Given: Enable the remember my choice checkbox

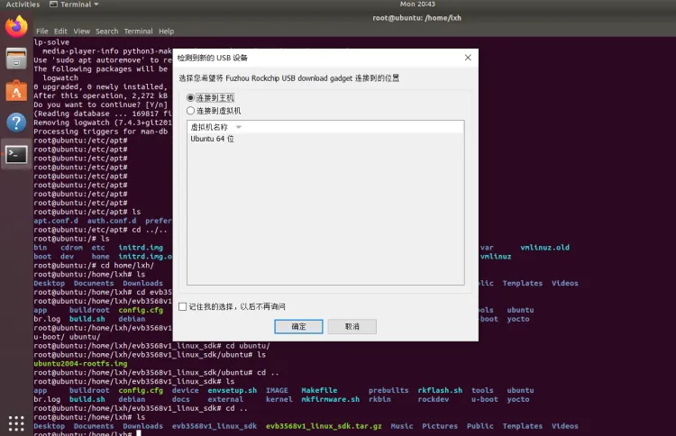Looking at the screenshot, I should pos(183,307).
